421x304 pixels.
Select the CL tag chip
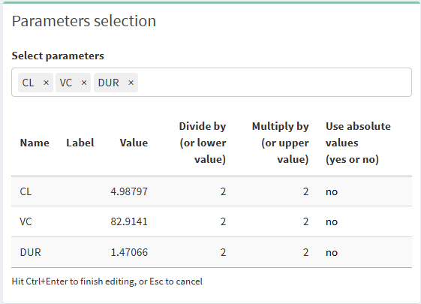pyautogui.click(x=35, y=83)
